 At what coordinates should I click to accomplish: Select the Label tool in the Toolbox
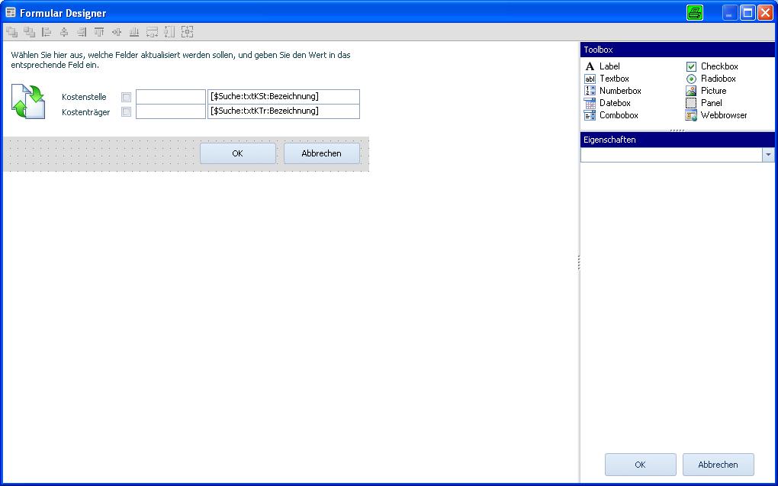tap(603, 66)
